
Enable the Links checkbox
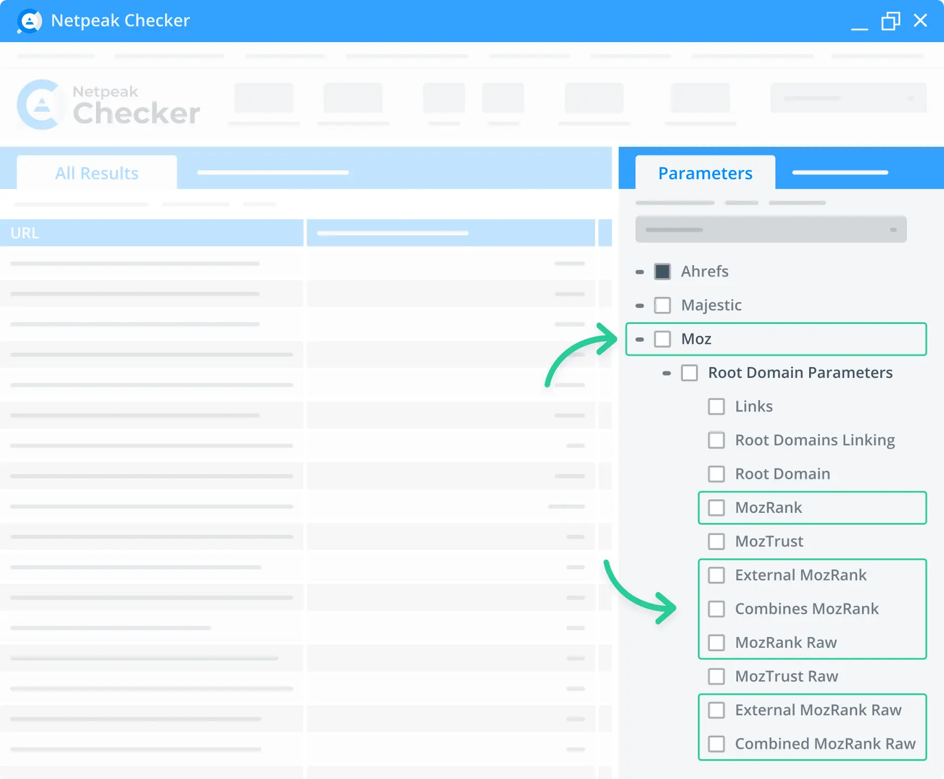click(x=716, y=407)
